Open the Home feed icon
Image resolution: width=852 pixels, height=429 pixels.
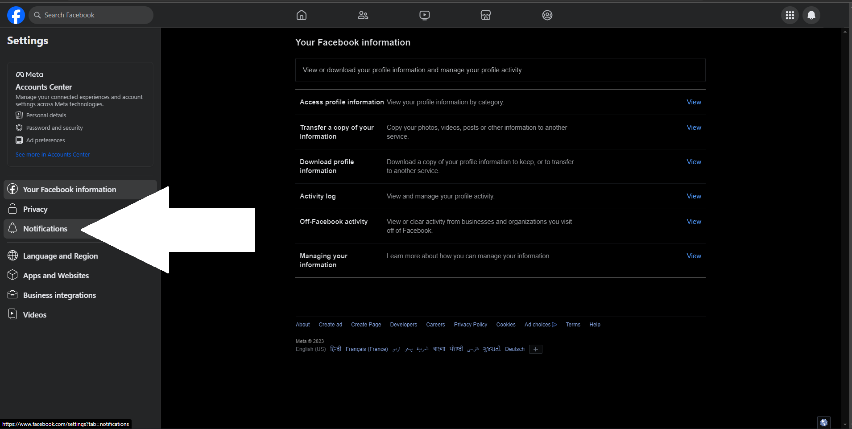[301, 15]
